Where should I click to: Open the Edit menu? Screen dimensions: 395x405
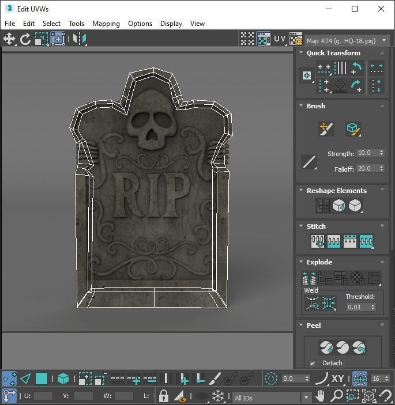pos(29,24)
